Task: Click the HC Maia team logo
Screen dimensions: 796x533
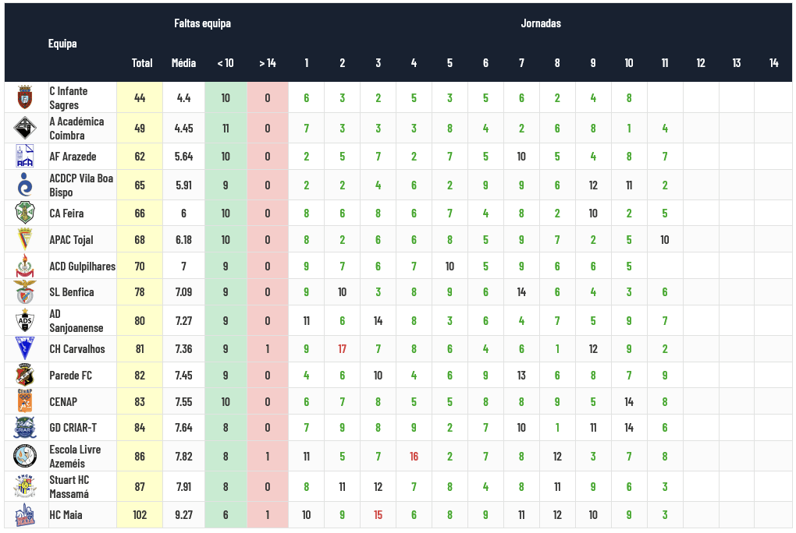Action: [25, 515]
